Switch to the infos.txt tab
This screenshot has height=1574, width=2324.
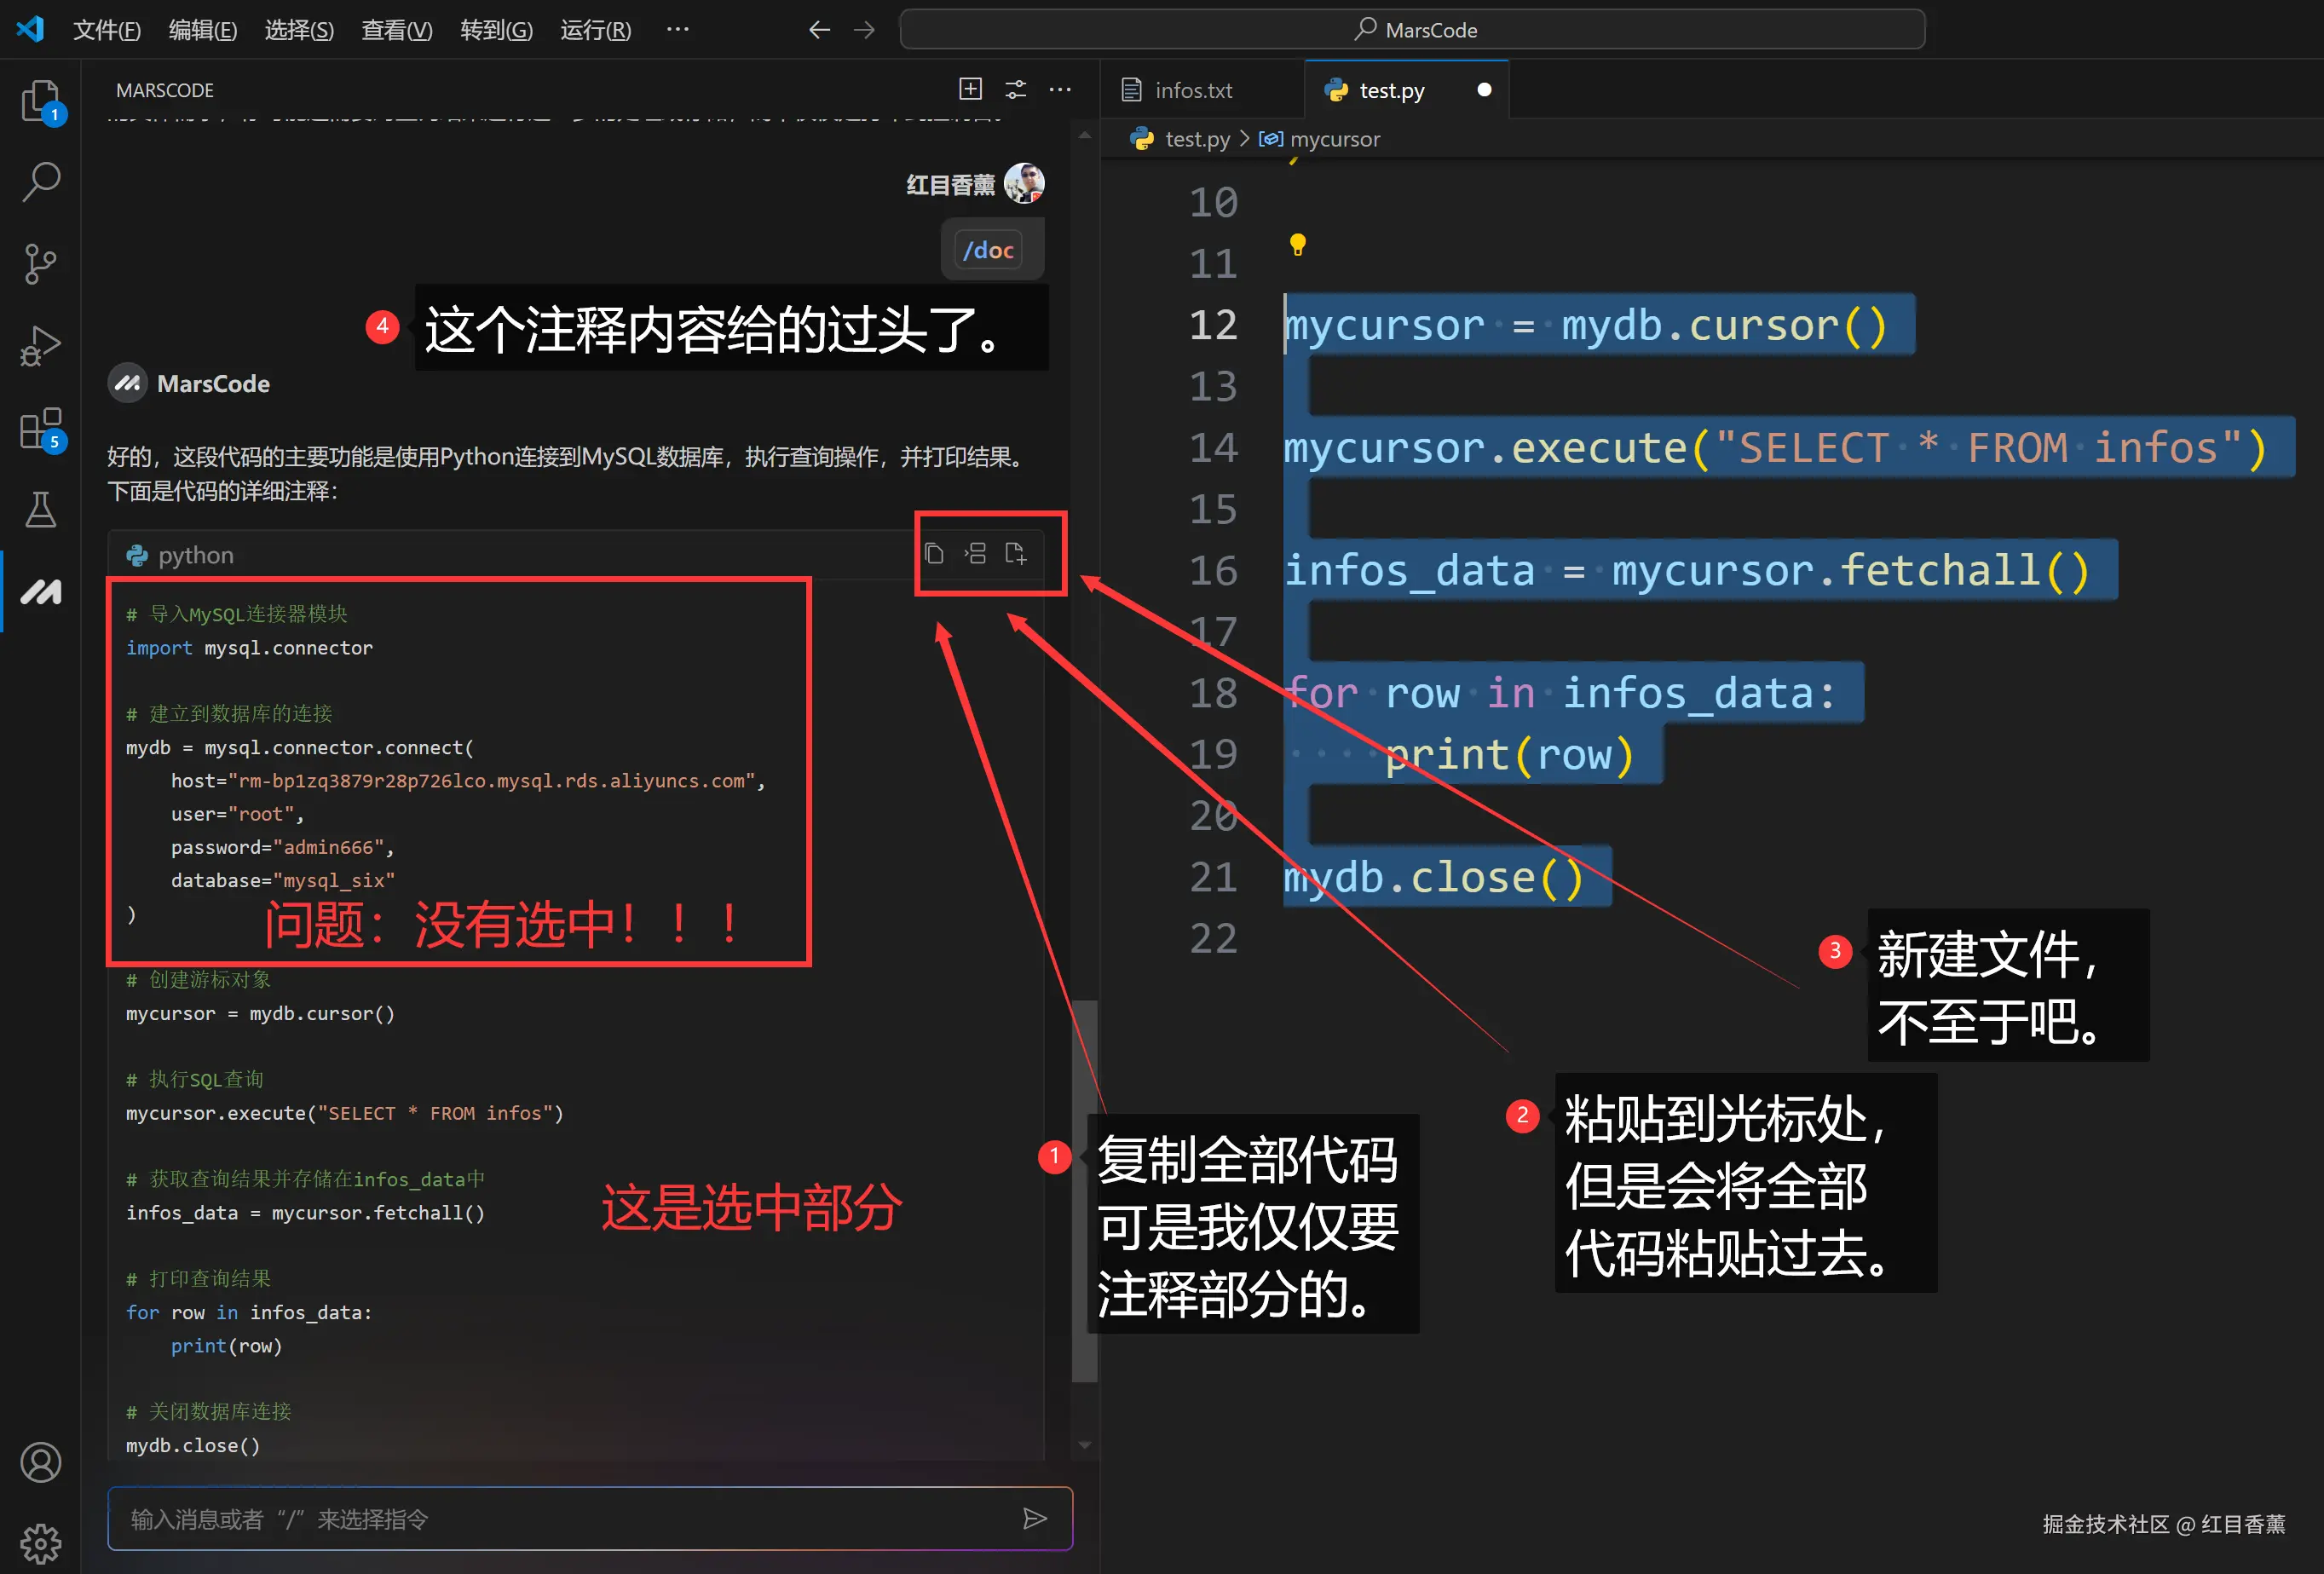[x=1192, y=90]
